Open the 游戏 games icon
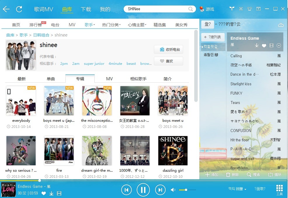The width and height of the screenshot is (288, 198). (207, 9)
